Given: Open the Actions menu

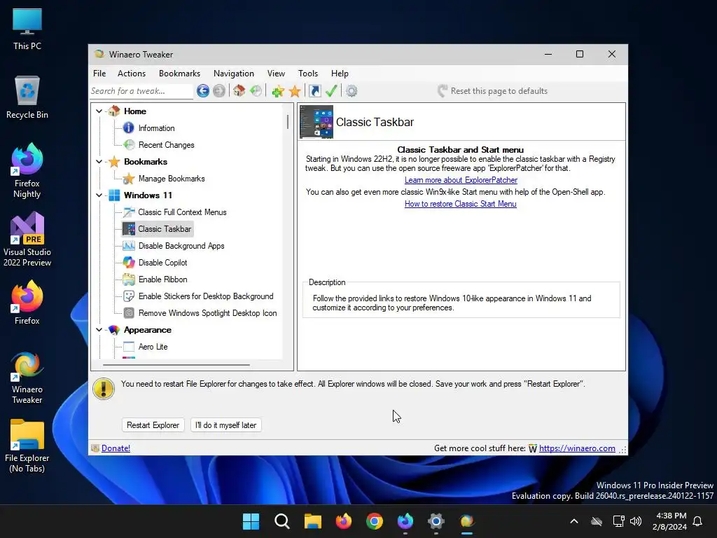Looking at the screenshot, I should point(131,73).
